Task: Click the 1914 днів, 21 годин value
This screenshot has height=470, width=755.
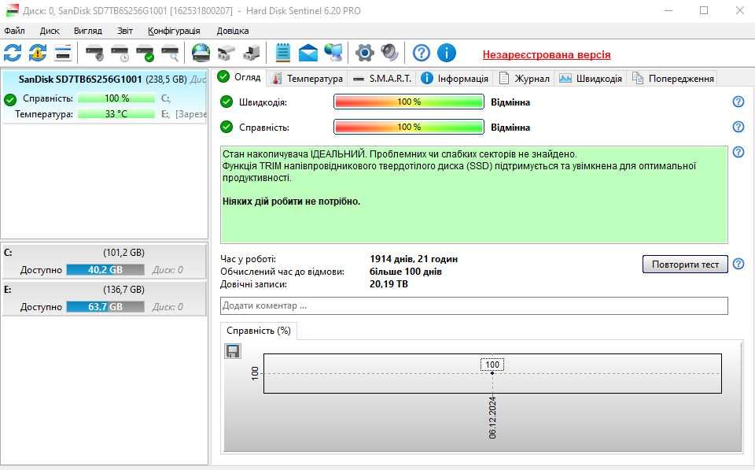Action: pos(414,259)
